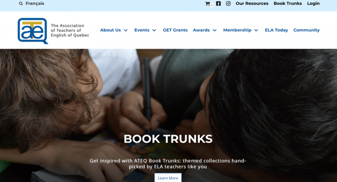
Task: Open the Community menu item
Action: [x=306, y=30]
